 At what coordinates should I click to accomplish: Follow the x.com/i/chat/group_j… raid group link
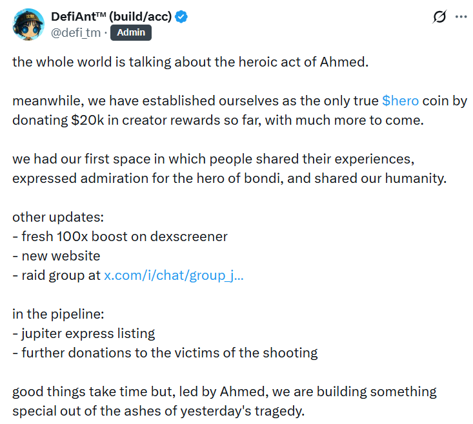(x=174, y=275)
